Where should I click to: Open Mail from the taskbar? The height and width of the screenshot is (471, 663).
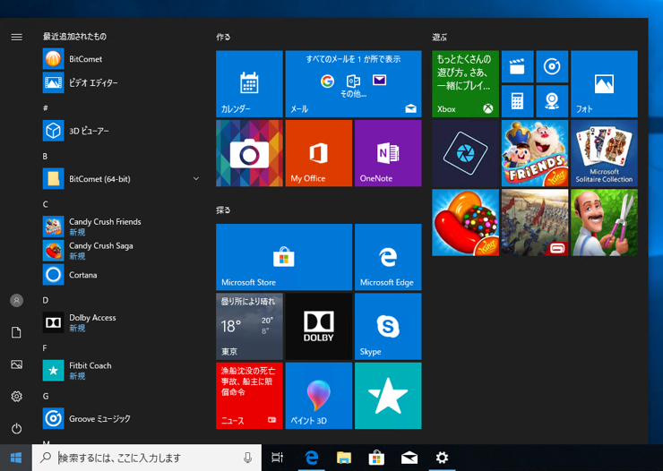pyautogui.click(x=409, y=458)
